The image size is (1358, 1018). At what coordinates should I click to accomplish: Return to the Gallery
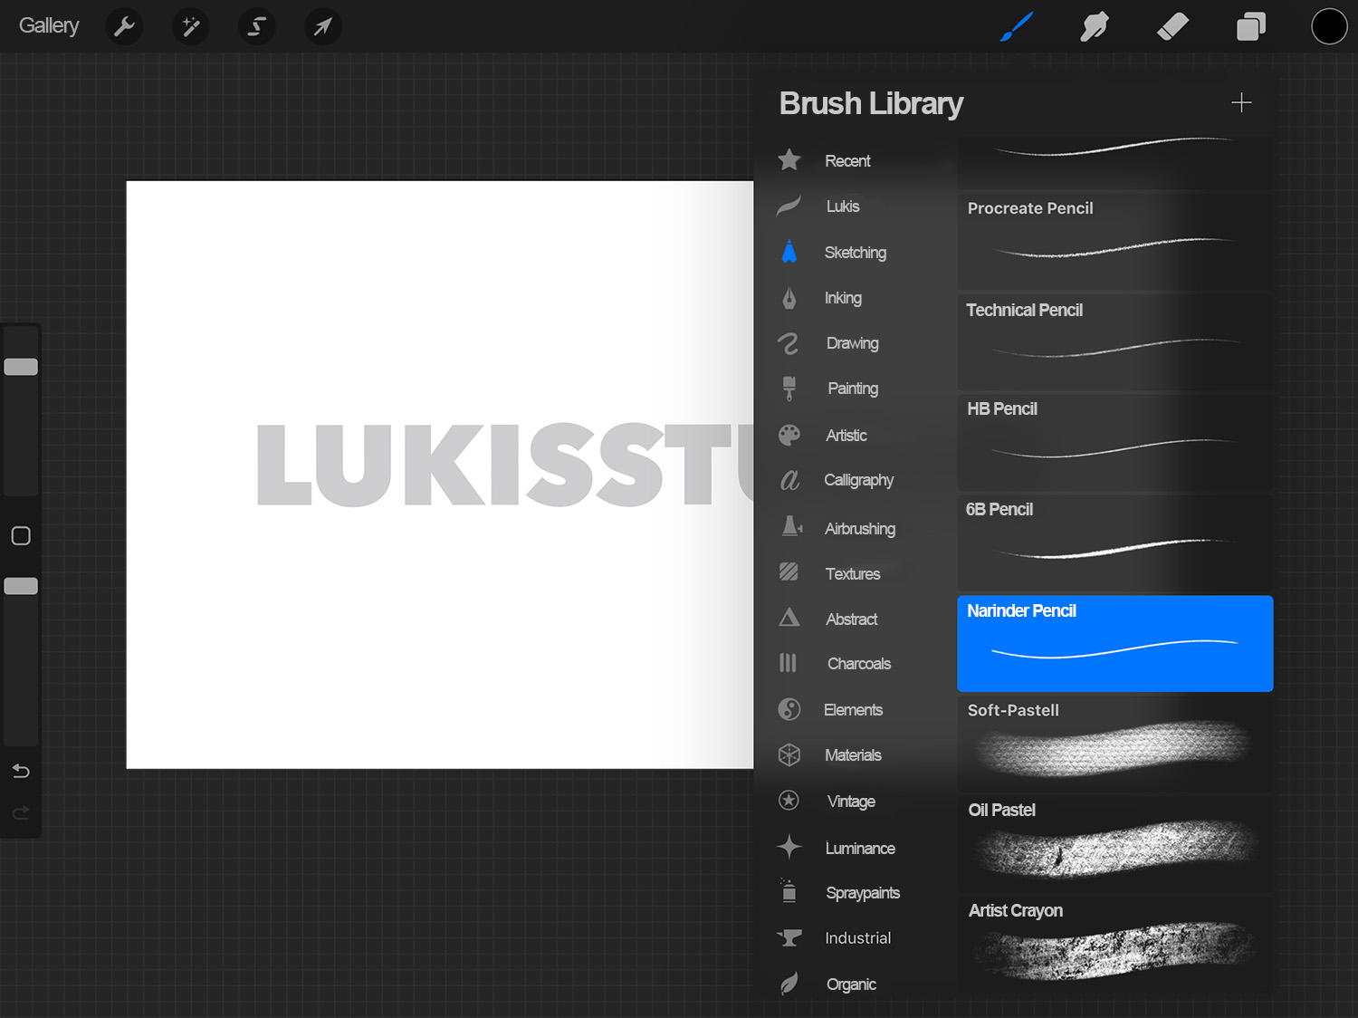pos(48,25)
